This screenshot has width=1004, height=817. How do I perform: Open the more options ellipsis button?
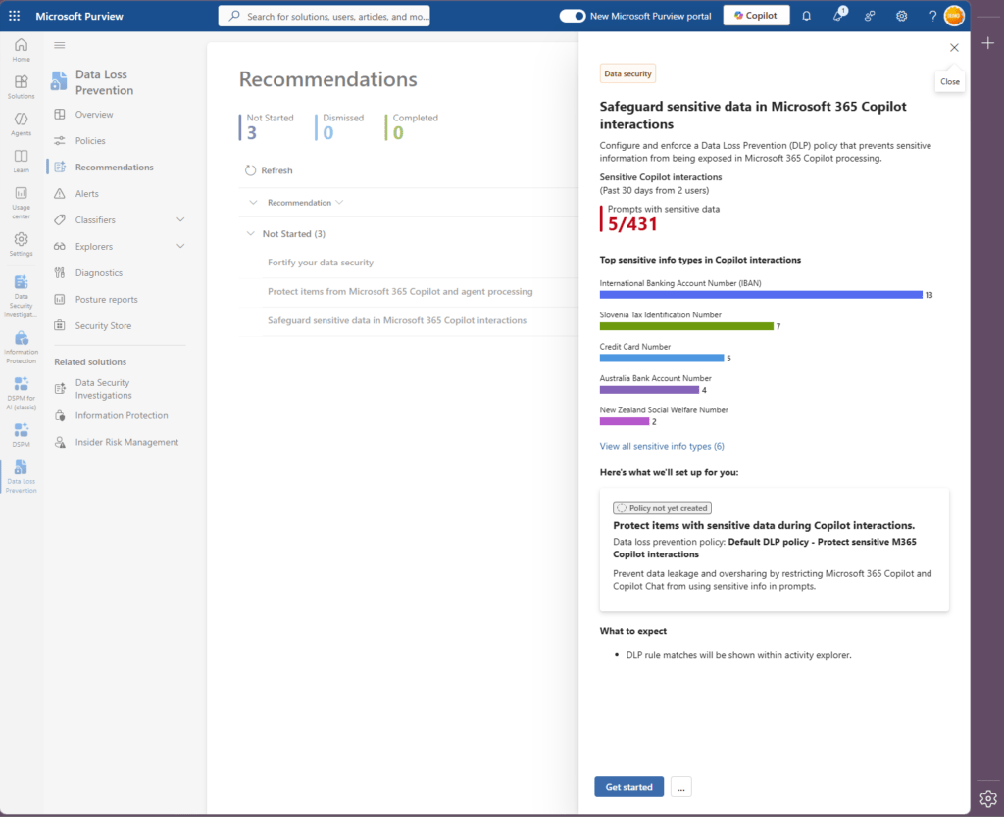coord(681,787)
